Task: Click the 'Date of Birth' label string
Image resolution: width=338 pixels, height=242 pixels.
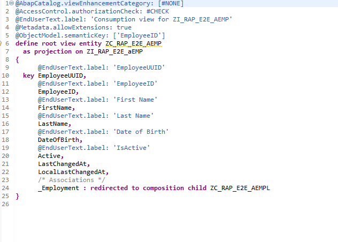Action: (141, 132)
